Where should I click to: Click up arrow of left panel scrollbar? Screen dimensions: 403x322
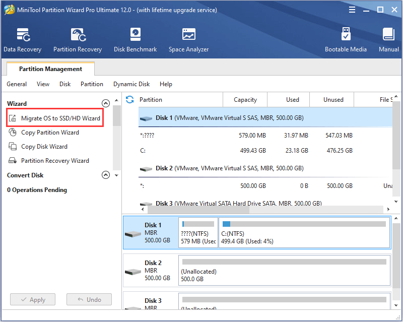[x=116, y=100]
